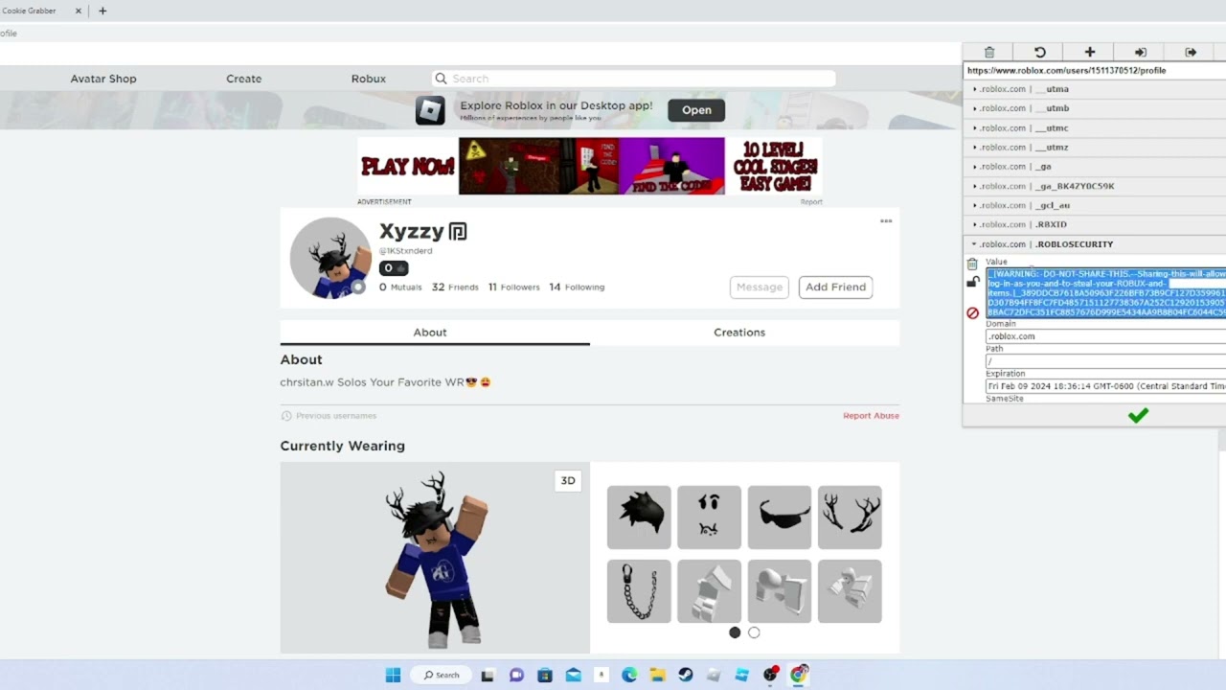This screenshot has width=1226, height=690.
Task: Expand the __utmz cookie row
Action: (1094, 147)
